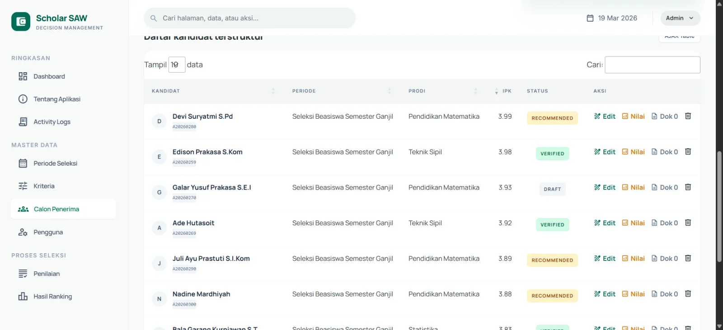Open Dashboard from the sidebar

[x=49, y=76]
